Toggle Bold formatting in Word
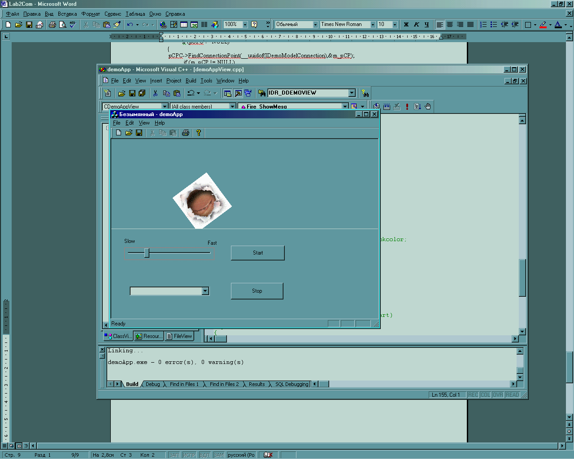This screenshot has width=574, height=459. (x=406, y=25)
